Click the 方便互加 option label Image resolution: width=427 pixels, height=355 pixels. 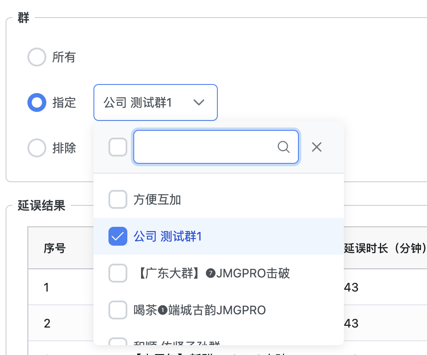[x=157, y=199]
